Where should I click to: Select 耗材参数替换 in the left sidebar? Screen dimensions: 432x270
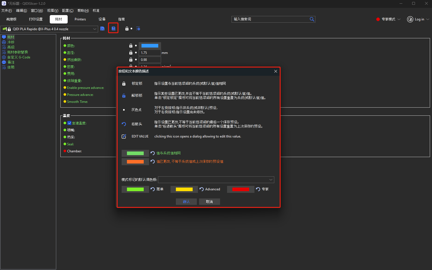click(x=18, y=52)
